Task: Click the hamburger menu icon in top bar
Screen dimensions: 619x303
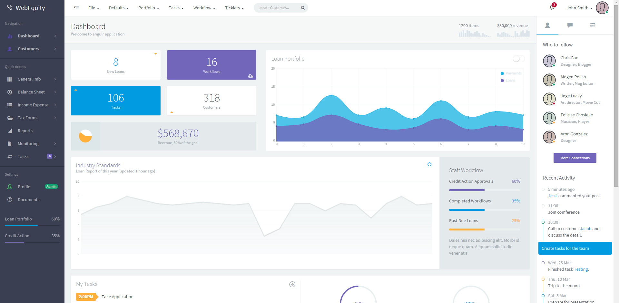Action: click(x=76, y=8)
